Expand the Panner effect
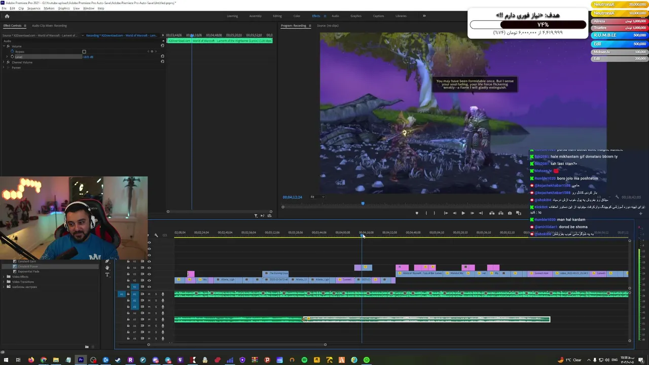649x365 pixels. [x=4, y=67]
